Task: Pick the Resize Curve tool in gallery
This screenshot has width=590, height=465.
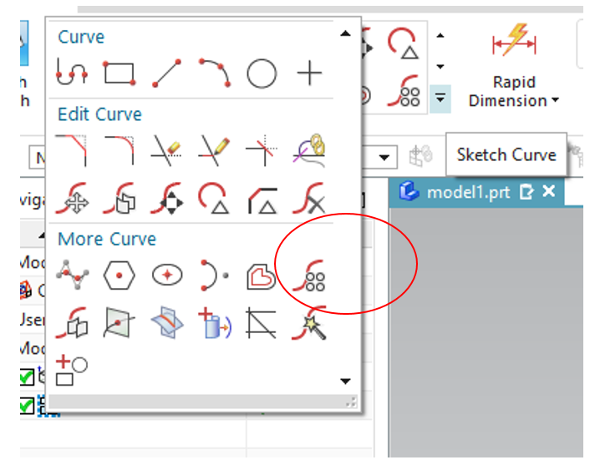Action: click(215, 198)
